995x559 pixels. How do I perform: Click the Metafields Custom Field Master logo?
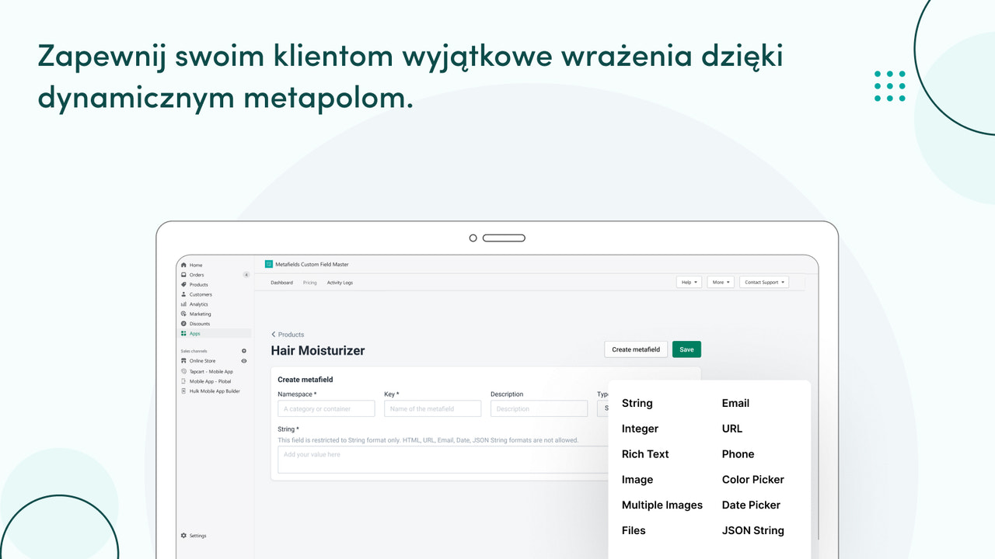(269, 265)
